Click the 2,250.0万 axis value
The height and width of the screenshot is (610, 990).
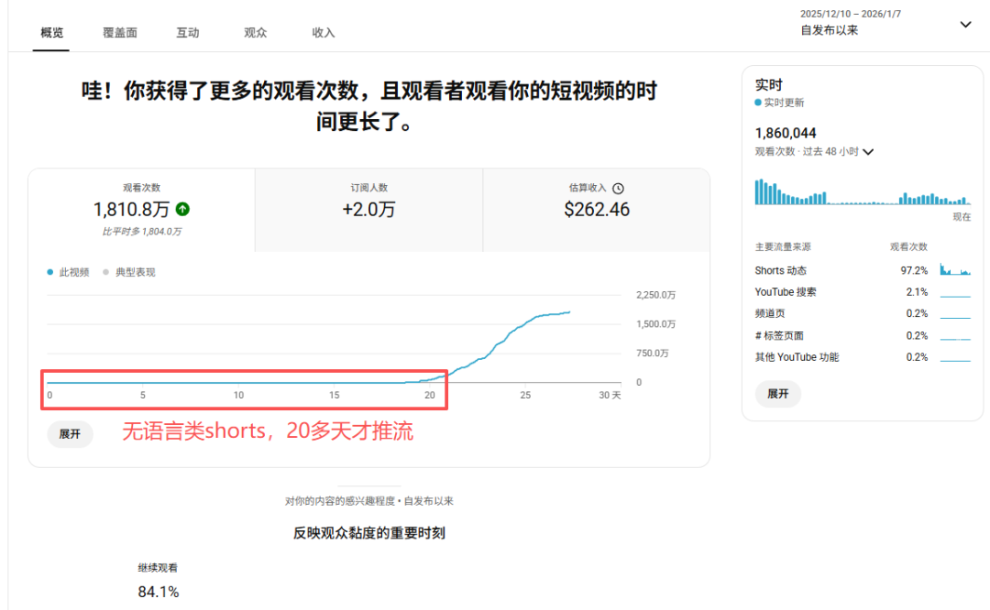point(656,295)
